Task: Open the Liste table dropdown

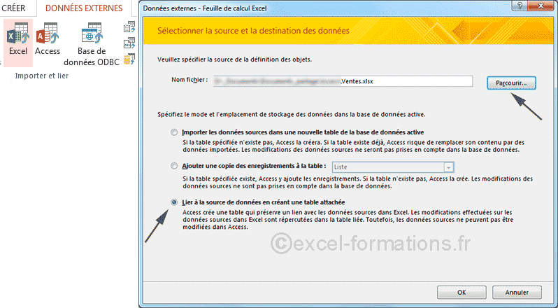Action: point(447,167)
